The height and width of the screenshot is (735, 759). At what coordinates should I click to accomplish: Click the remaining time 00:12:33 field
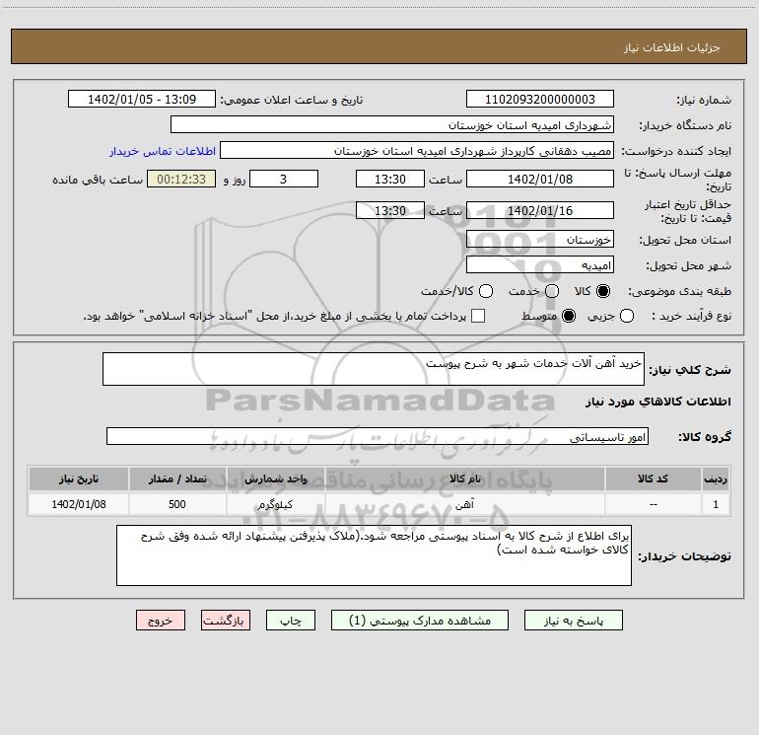[x=181, y=179]
